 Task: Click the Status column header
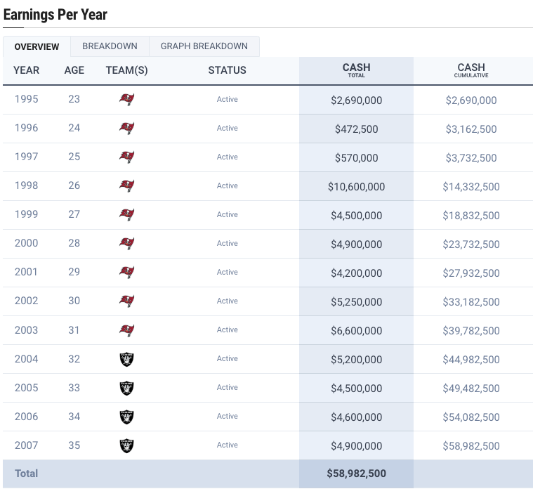point(227,70)
